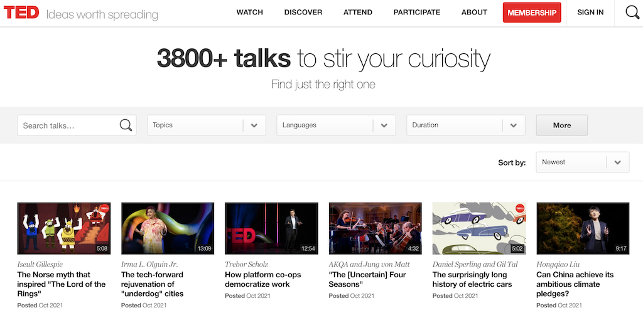The height and width of the screenshot is (313, 643).
Task: Open "How platform co-ops democratize work" link
Action: [x=263, y=279]
